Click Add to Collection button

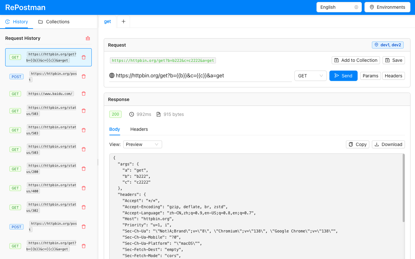[x=356, y=60]
